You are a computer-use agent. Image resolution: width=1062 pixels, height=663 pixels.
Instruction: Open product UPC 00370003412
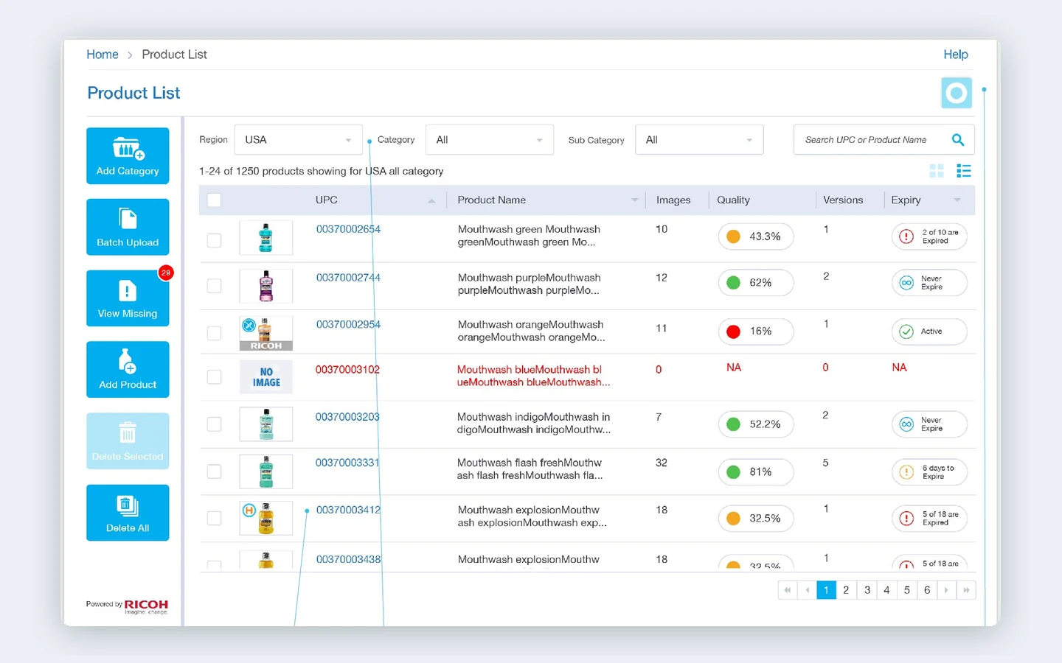[349, 510]
